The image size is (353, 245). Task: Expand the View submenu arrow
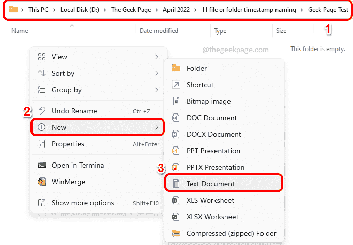coord(156,57)
